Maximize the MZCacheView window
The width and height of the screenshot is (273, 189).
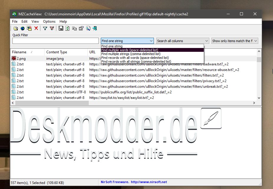(241, 14)
